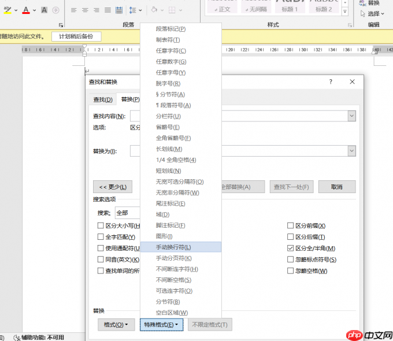Align text left in paragraph group
Image resolution: width=393 pixels, height=341 pixels.
pyautogui.click(x=74, y=10)
